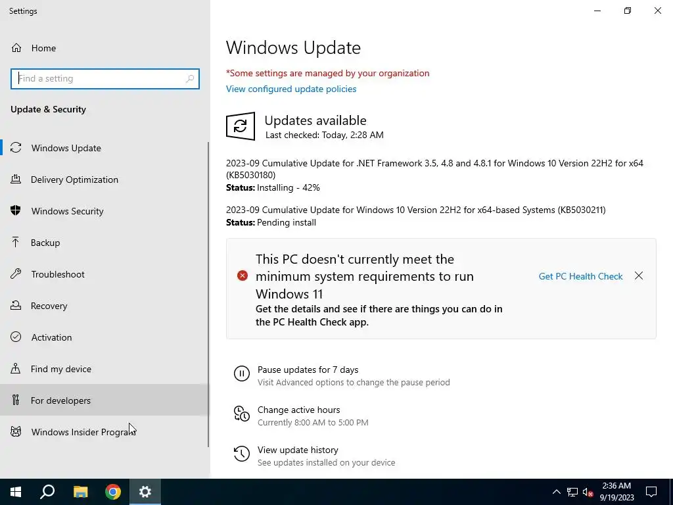Screen dimensions: 673x505
Task: Click the Backup upward arrow icon
Action: coord(16,242)
